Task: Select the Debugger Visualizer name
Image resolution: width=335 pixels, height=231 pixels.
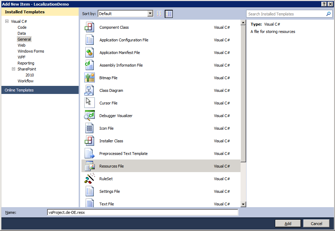Action: 116,115
